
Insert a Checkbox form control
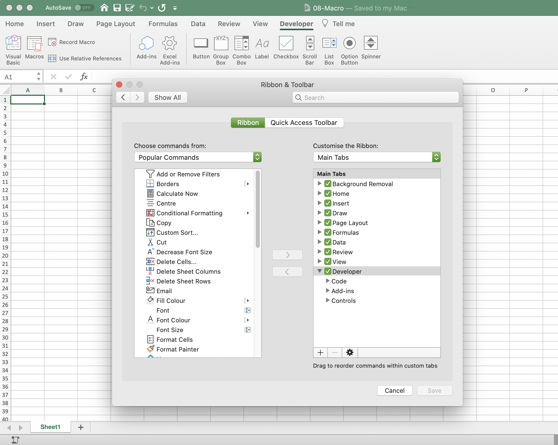tap(286, 47)
